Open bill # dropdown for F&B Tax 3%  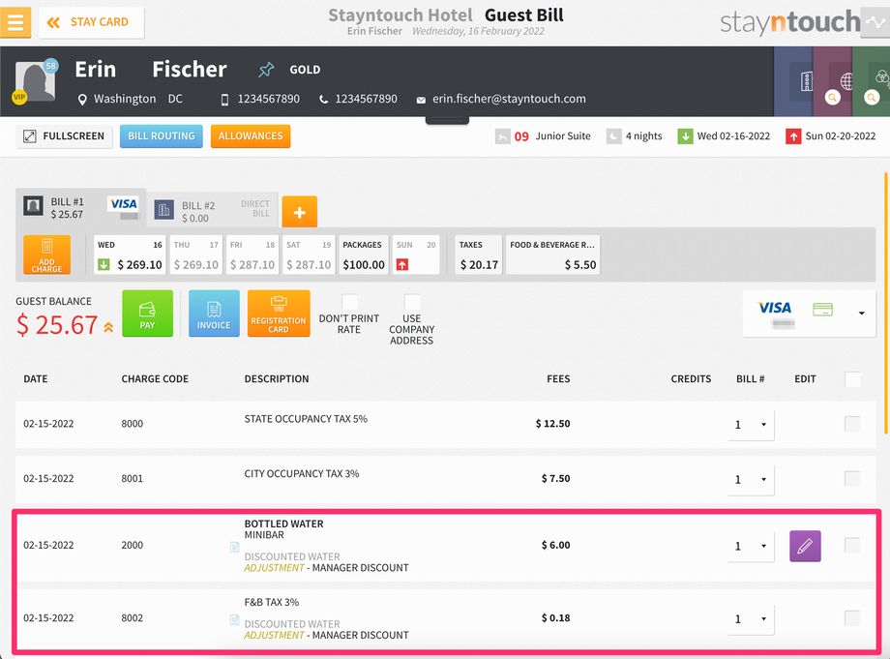click(751, 618)
